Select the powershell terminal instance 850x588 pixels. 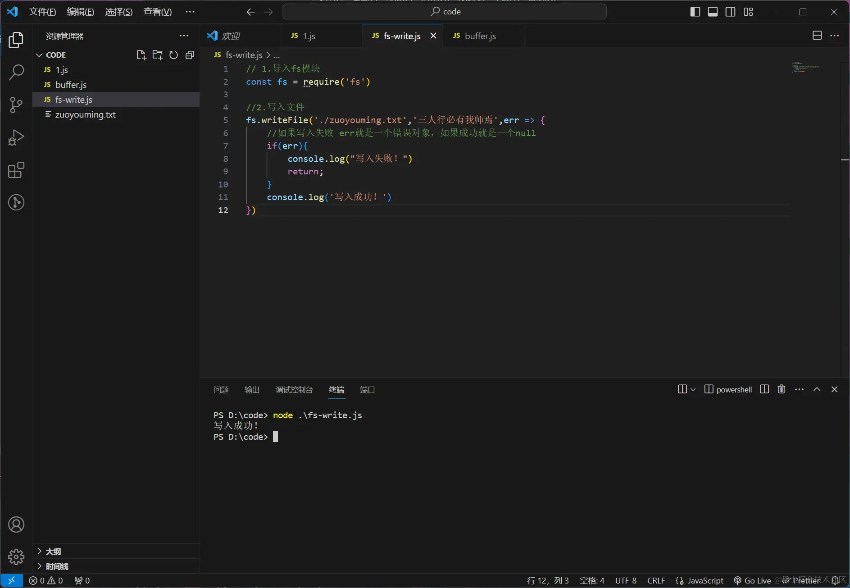(728, 389)
